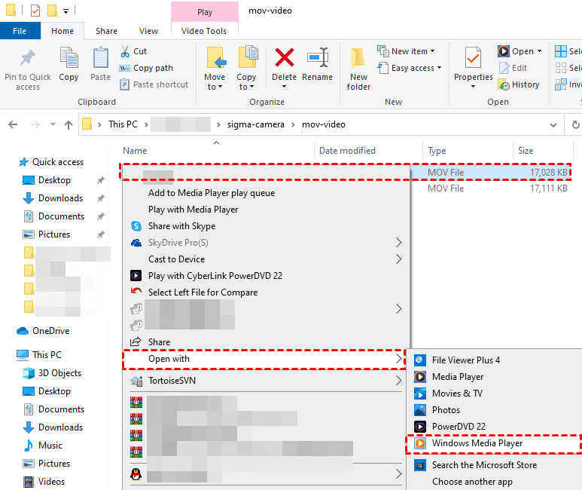Image resolution: width=582 pixels, height=490 pixels.
Task: Expand address bar history dropdown
Action: tap(553, 124)
